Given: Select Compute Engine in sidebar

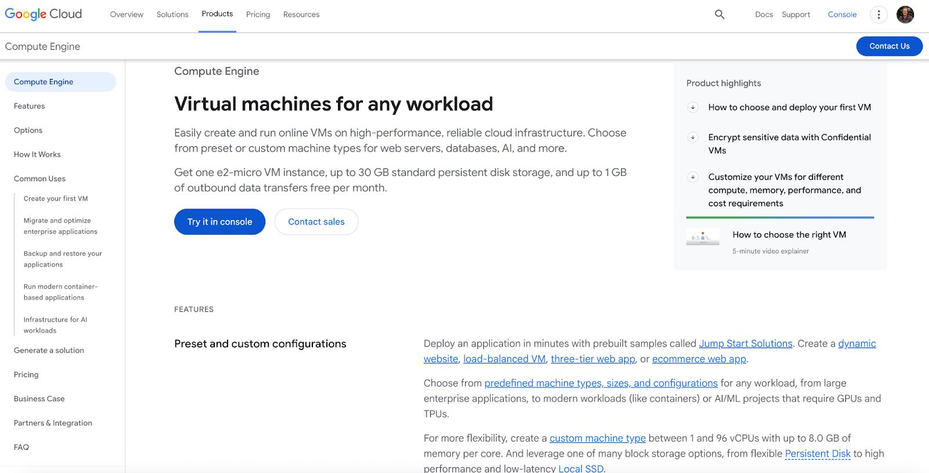Looking at the screenshot, I should coord(60,82).
